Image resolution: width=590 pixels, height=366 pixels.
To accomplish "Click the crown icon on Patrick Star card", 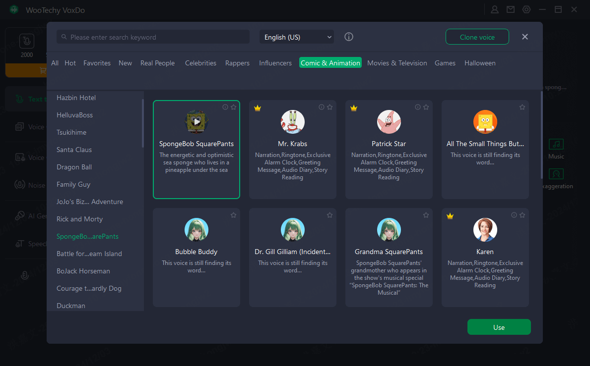I will coord(354,108).
